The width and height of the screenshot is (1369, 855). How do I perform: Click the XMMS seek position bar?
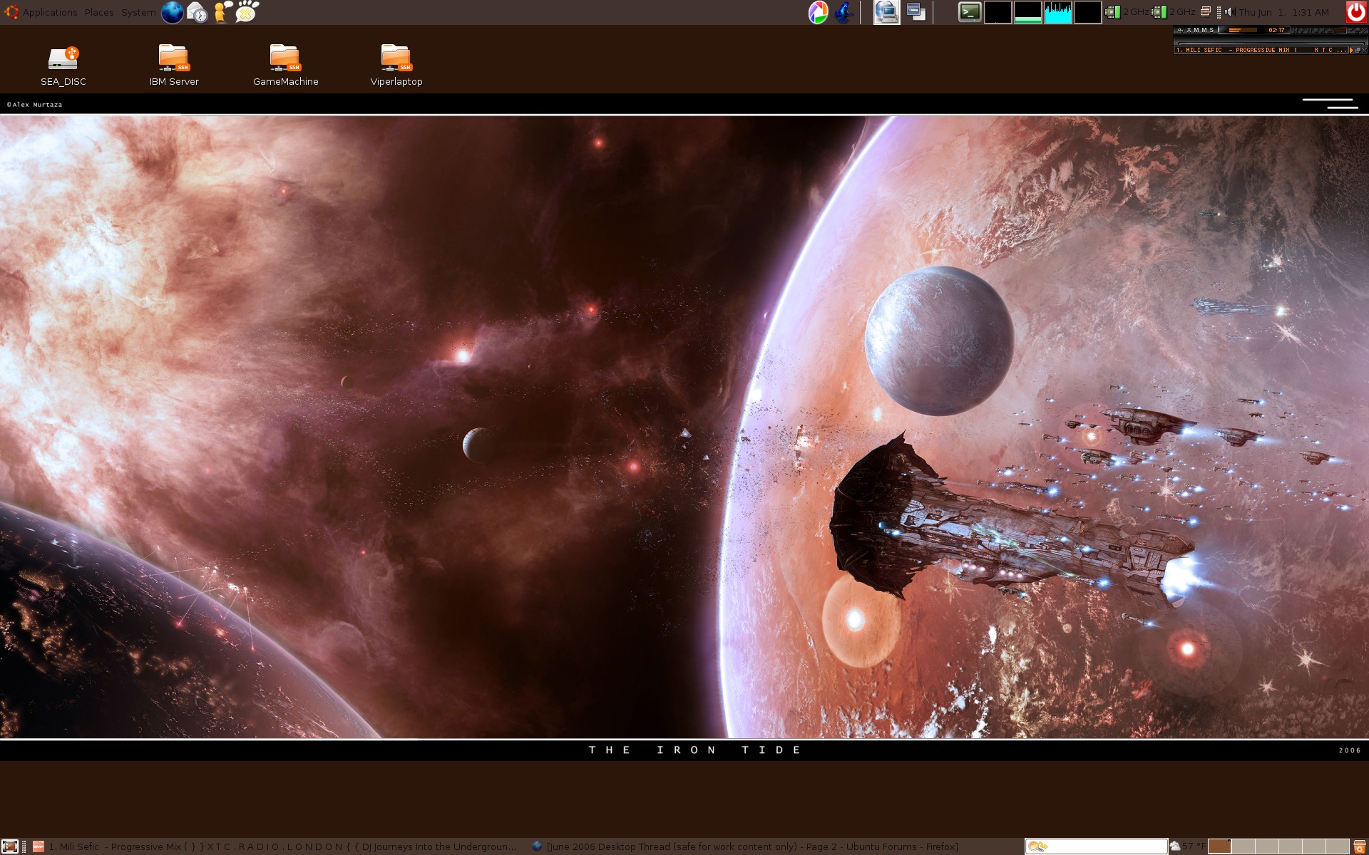click(x=1269, y=42)
